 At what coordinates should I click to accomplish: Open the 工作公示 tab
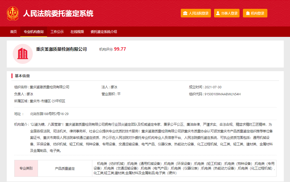(57, 32)
